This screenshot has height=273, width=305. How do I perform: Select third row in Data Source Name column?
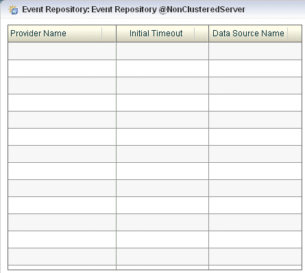[256, 86]
